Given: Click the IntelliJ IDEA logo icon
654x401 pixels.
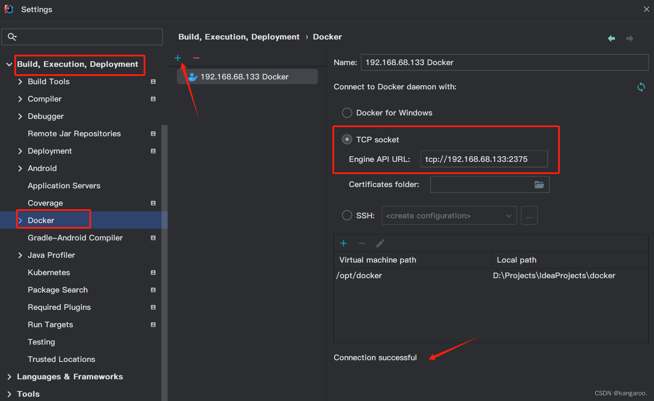Looking at the screenshot, I should click(9, 9).
